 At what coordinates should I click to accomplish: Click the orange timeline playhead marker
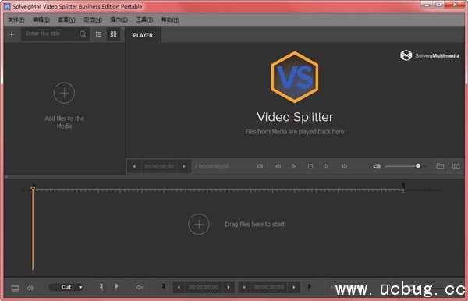[33, 189]
